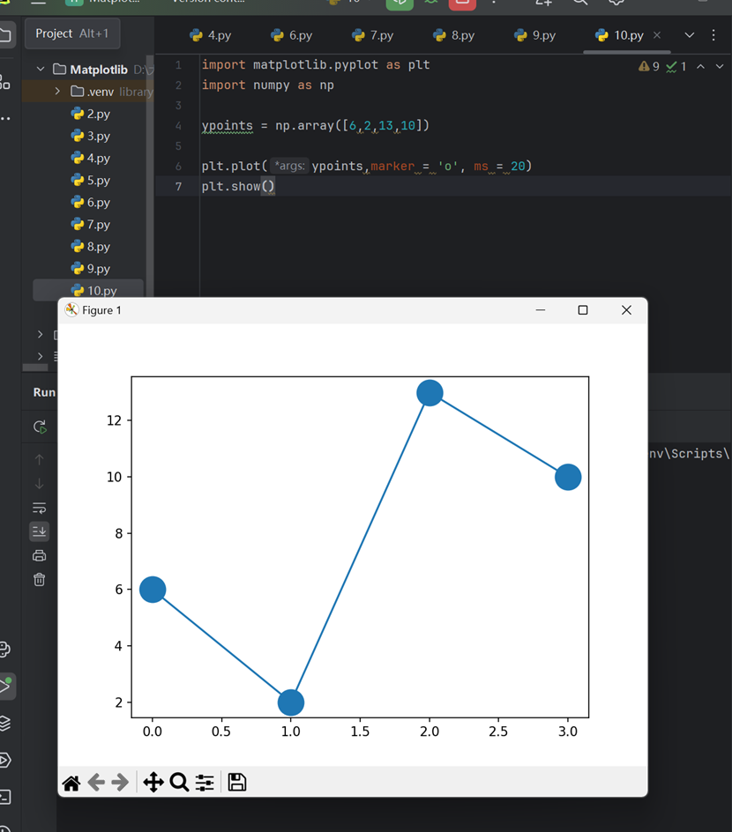Viewport: 732px width, 832px height.
Task: Select the 10.py editor tab
Action: pos(619,35)
